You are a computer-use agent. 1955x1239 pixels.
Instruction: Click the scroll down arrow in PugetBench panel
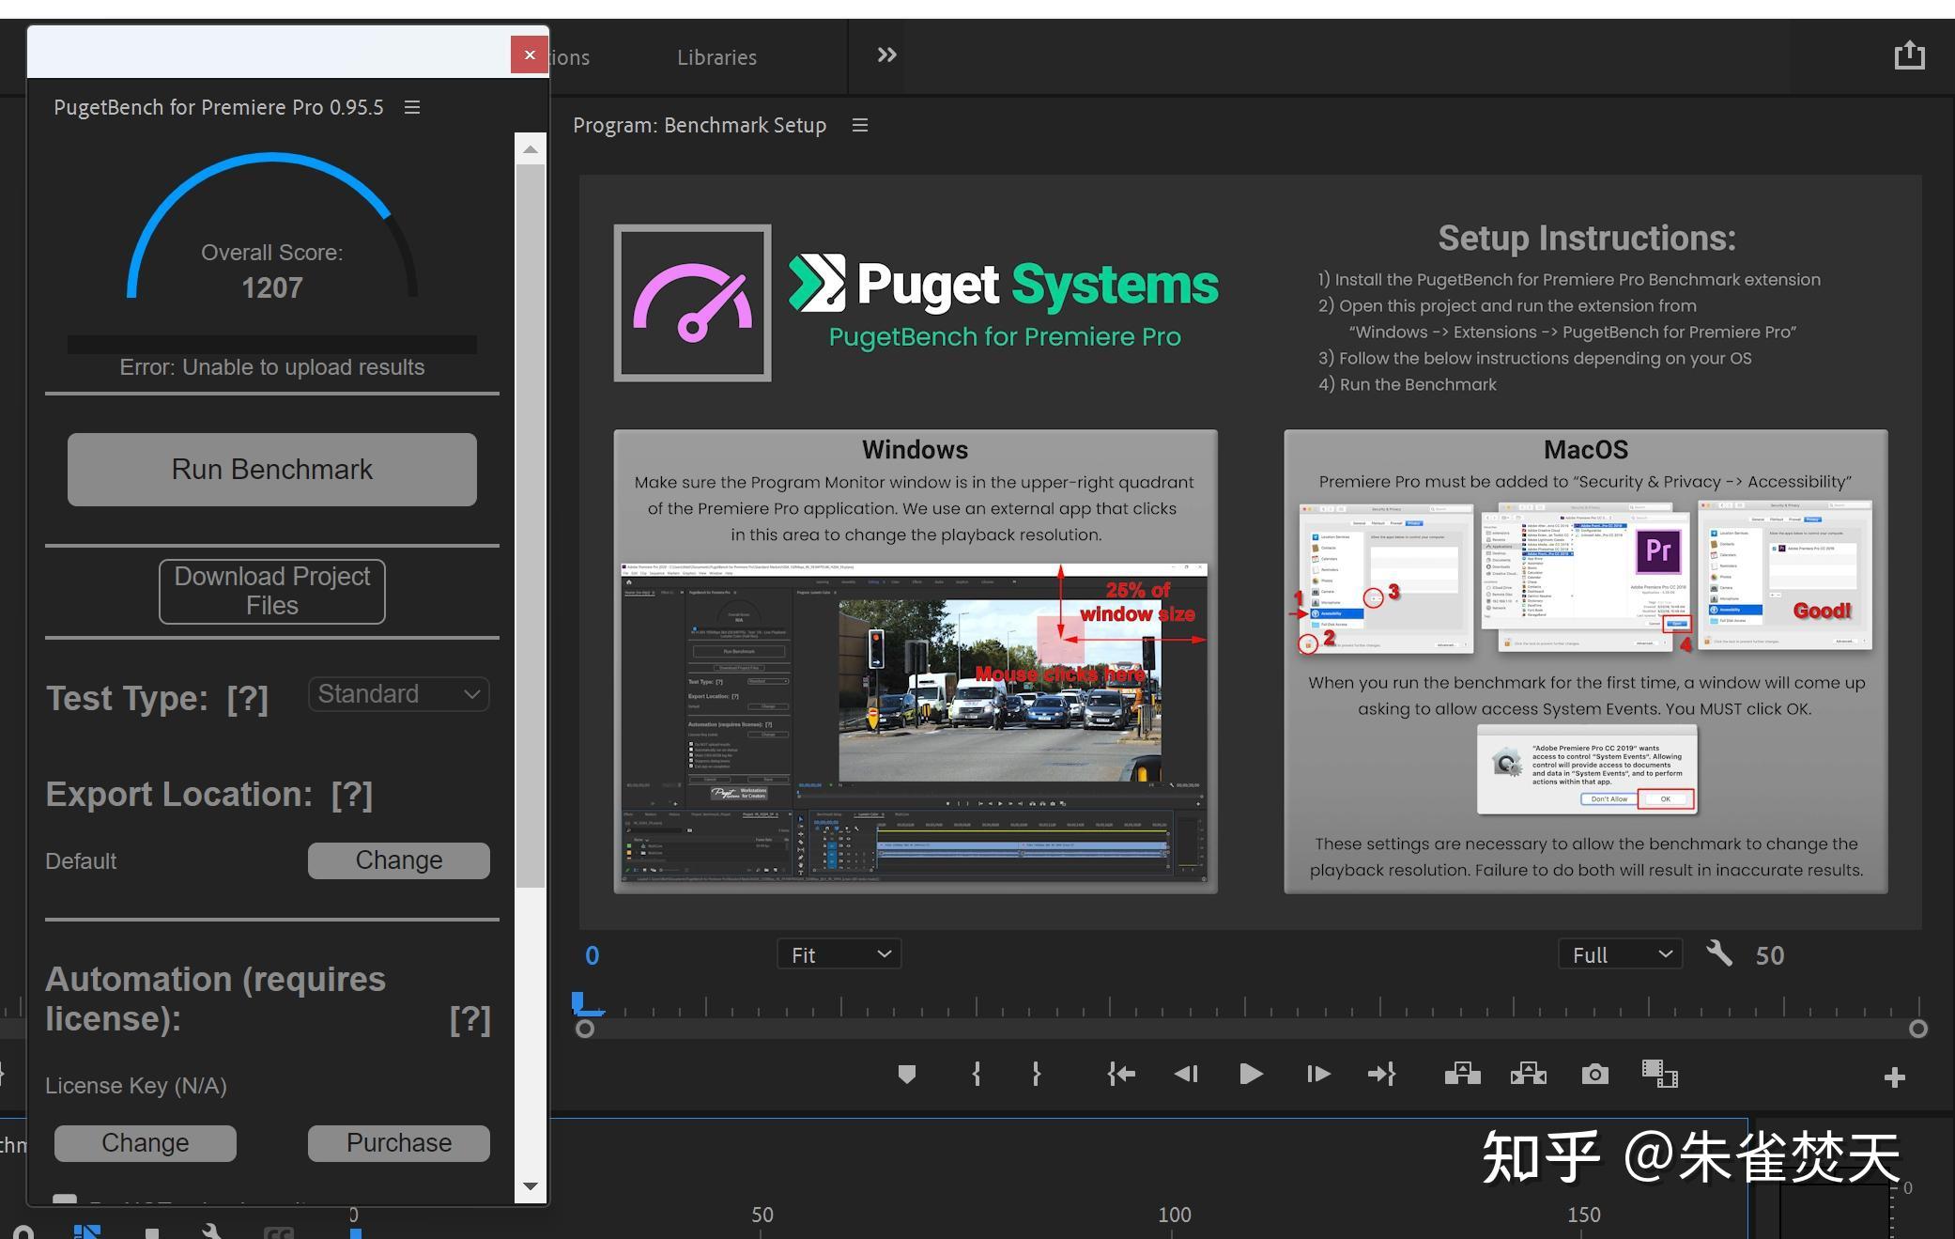coord(531,1186)
